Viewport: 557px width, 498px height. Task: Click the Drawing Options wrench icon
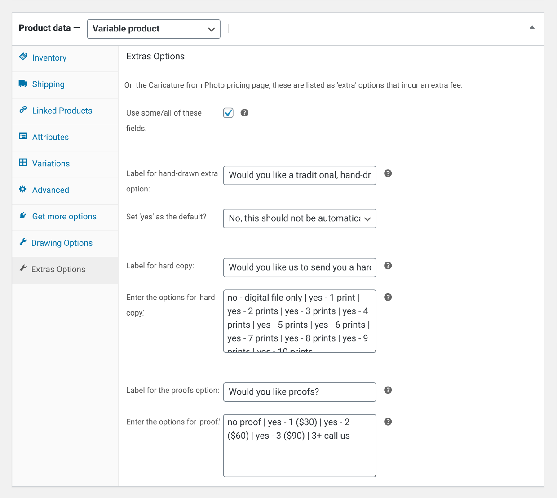point(23,242)
